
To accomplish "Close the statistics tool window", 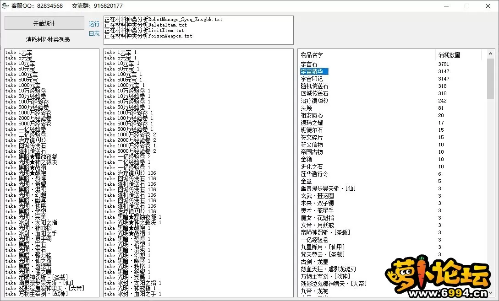I will point(488,6).
